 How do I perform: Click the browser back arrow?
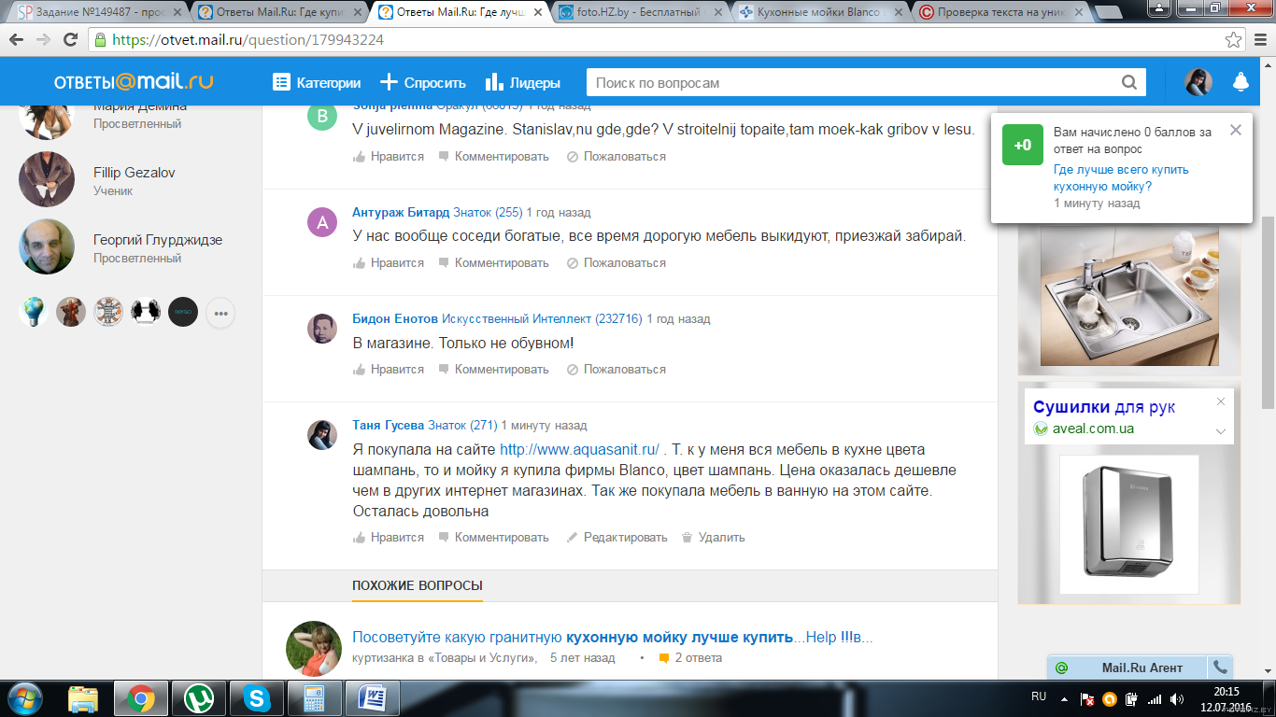click(x=17, y=40)
